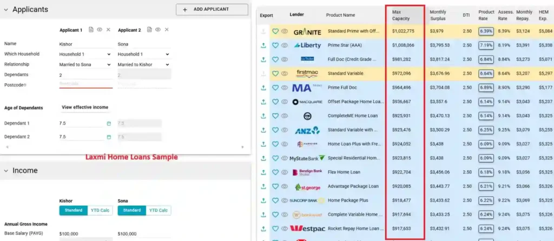
Task: Favourite the Westpac Rocket Repay loan
Action: 275,229
